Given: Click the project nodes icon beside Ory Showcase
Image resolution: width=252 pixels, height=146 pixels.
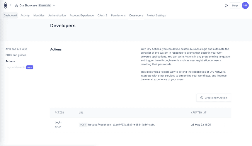Looking at the screenshot, I should click(16, 6).
